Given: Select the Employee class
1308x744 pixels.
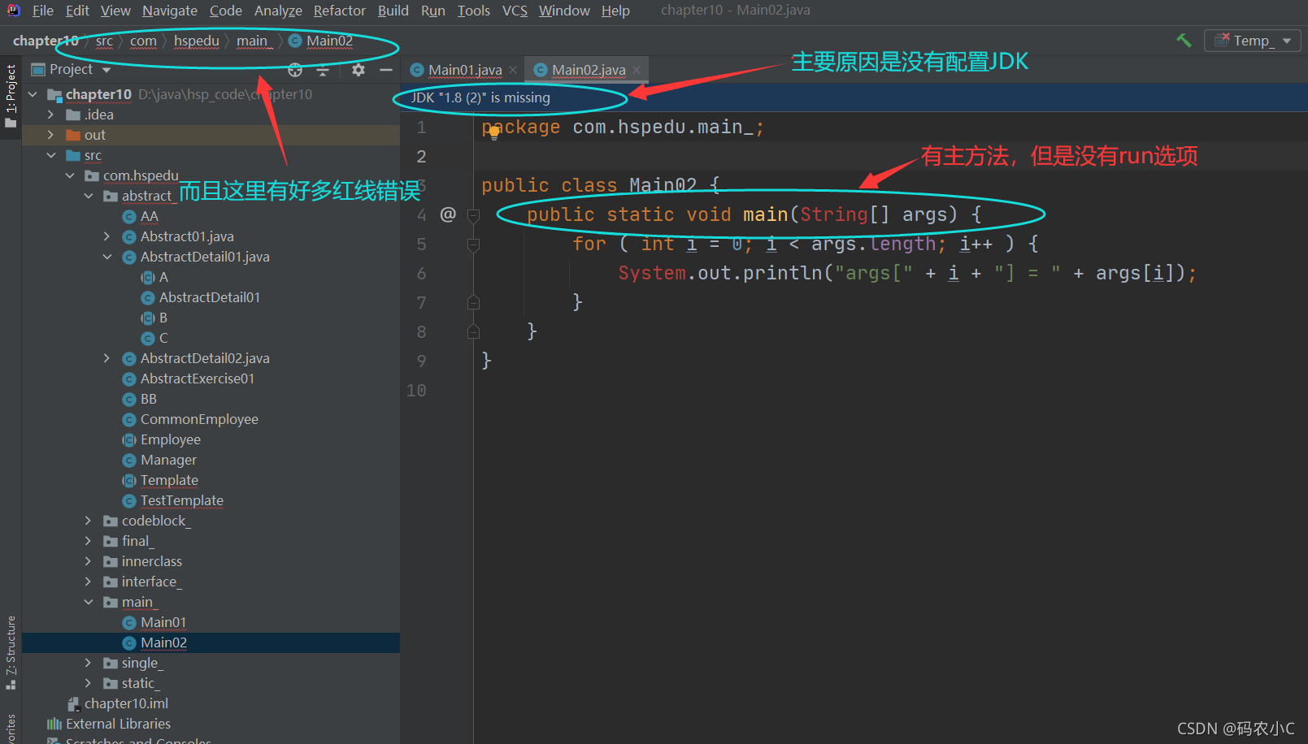Looking at the screenshot, I should 170,439.
